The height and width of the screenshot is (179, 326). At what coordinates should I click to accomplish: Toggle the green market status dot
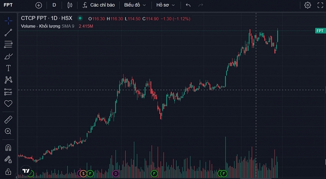pos(80,18)
